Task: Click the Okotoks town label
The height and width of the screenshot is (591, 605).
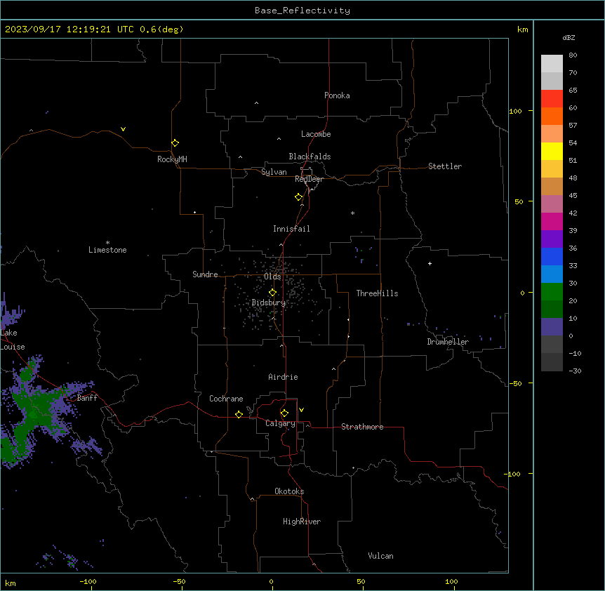Action: click(x=289, y=491)
